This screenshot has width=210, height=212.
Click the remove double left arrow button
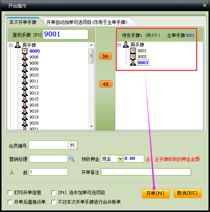click(106, 84)
